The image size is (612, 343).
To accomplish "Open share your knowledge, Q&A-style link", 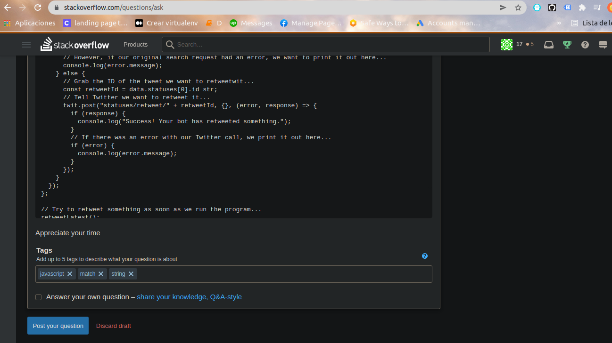I will tap(189, 297).
